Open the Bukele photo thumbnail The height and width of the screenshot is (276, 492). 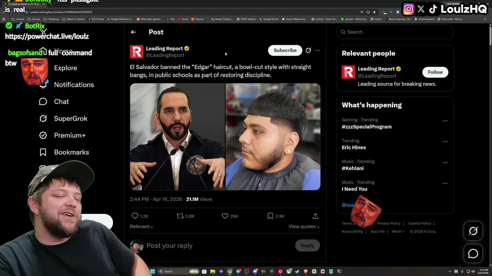pyautogui.click(x=177, y=137)
